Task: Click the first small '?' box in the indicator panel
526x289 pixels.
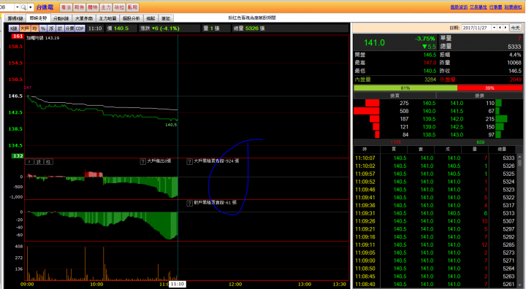Action: pos(29,162)
